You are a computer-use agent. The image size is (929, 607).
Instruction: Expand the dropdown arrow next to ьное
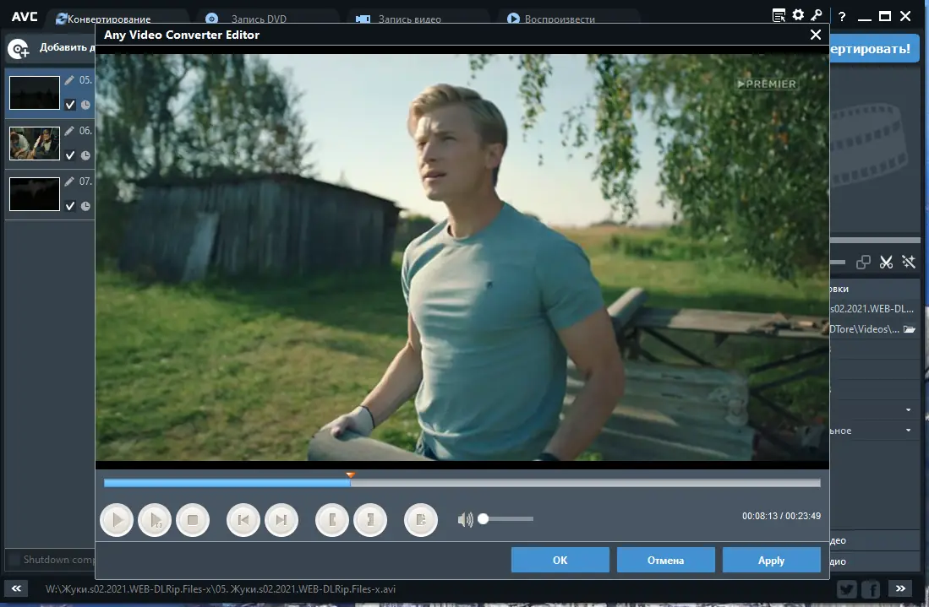908,430
